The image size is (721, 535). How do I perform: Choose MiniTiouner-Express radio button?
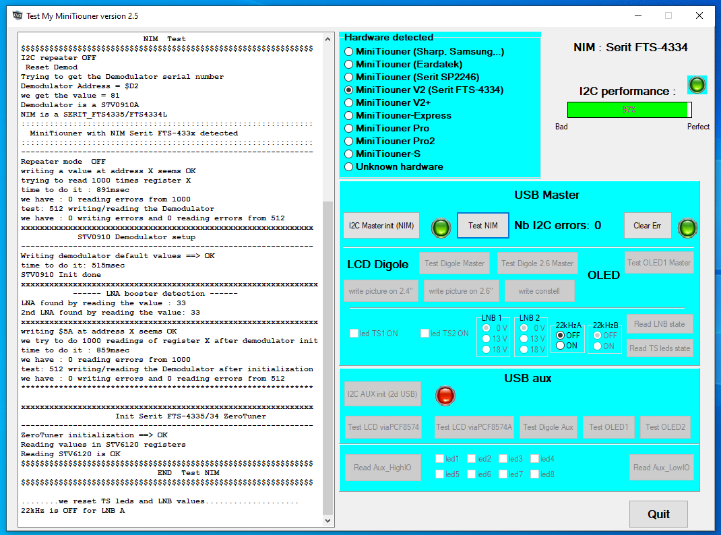pyautogui.click(x=348, y=115)
